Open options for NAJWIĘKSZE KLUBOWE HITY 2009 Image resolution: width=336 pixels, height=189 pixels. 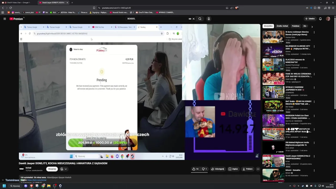click(x=314, y=46)
